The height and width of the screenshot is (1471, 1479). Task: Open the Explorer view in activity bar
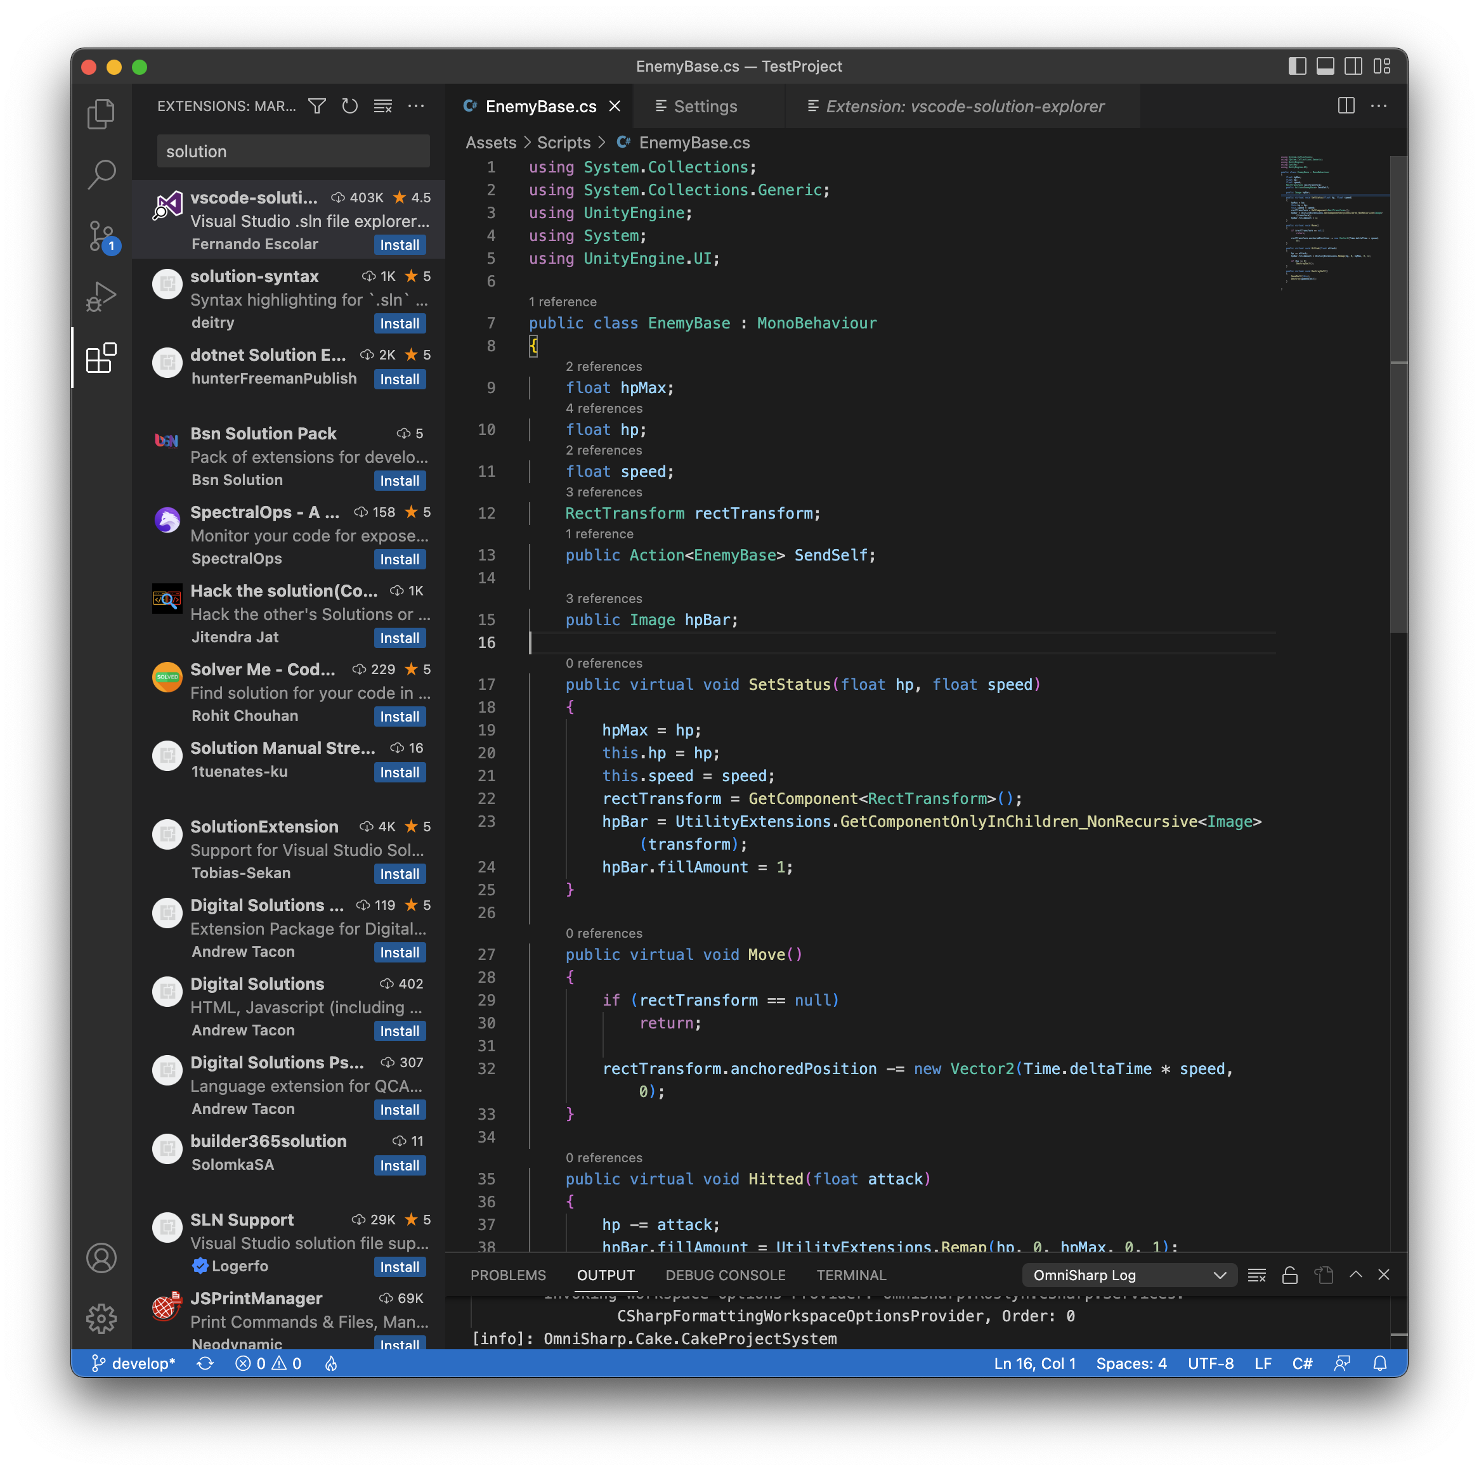point(101,114)
